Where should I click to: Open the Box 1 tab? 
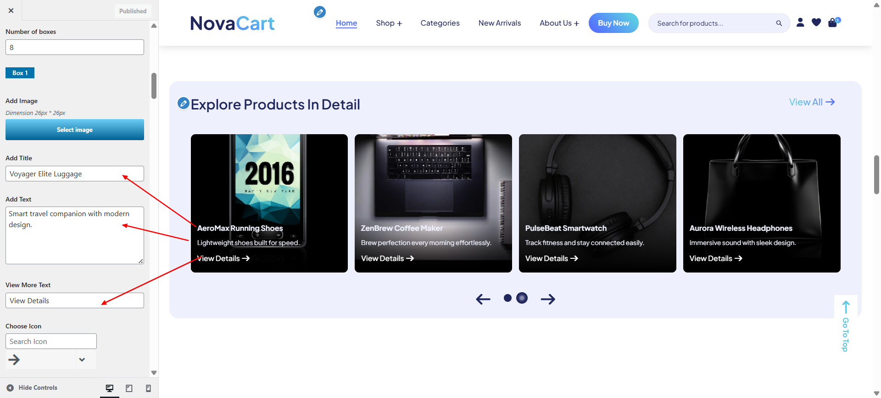coord(20,73)
